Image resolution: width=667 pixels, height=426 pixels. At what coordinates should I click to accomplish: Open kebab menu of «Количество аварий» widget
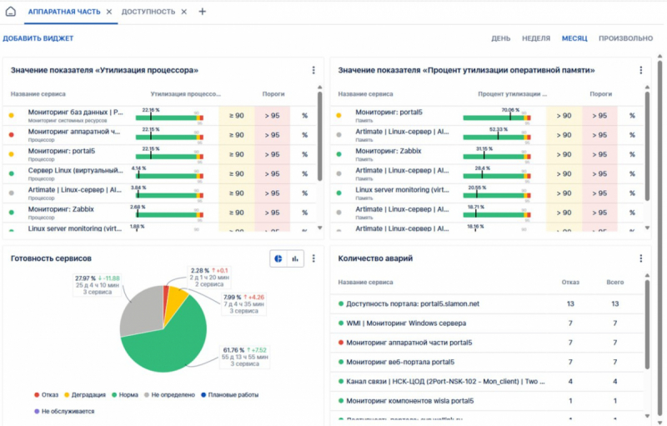coord(640,259)
